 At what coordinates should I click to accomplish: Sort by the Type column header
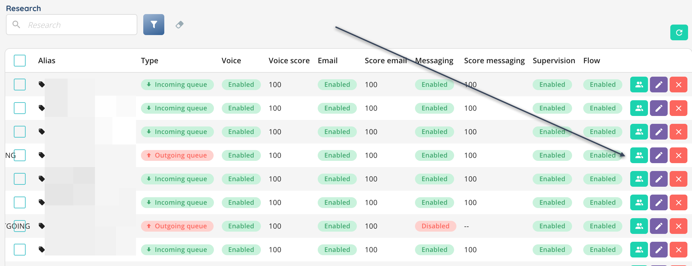tap(150, 61)
